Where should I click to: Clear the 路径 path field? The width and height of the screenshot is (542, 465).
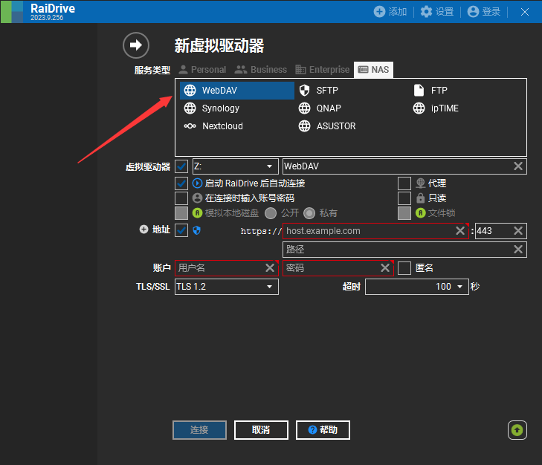518,250
